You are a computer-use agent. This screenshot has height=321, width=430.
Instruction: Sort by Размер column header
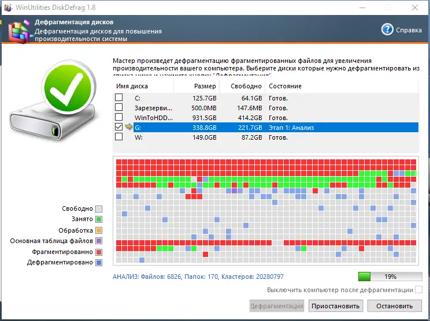tap(197, 86)
